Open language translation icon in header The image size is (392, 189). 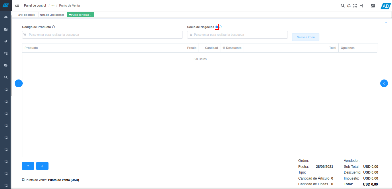pyautogui.click(x=373, y=5)
